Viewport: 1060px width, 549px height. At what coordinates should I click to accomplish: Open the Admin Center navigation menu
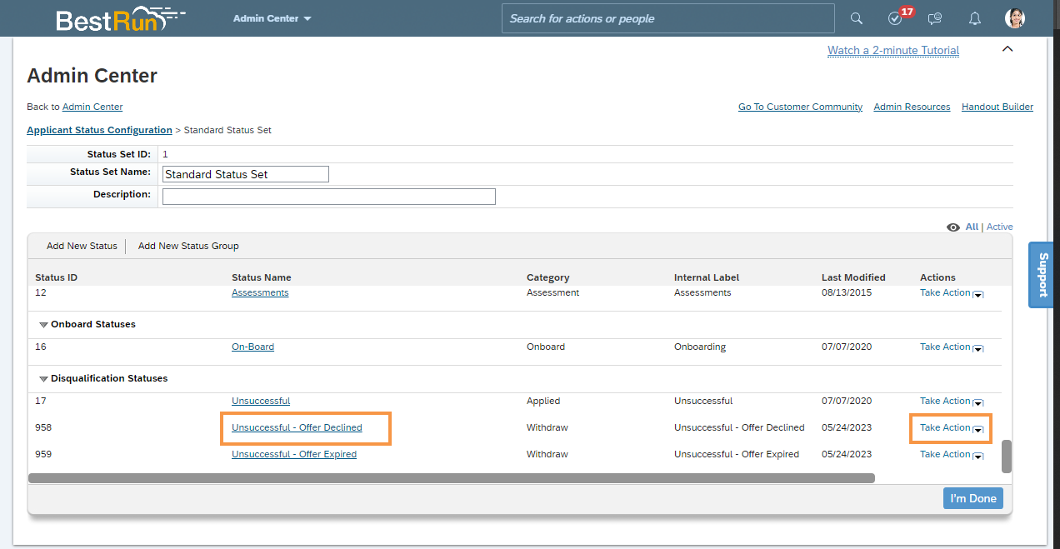(x=272, y=17)
